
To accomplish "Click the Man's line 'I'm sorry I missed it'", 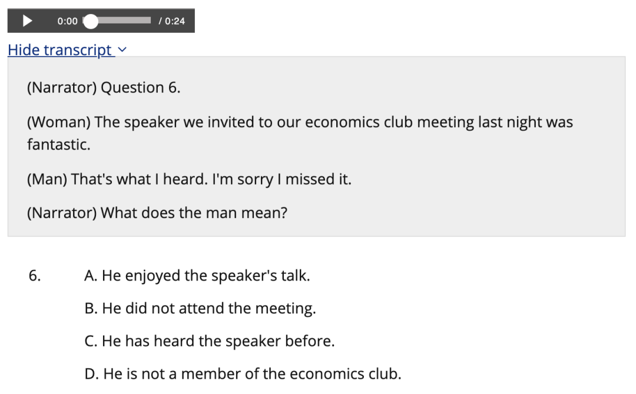I will (189, 179).
